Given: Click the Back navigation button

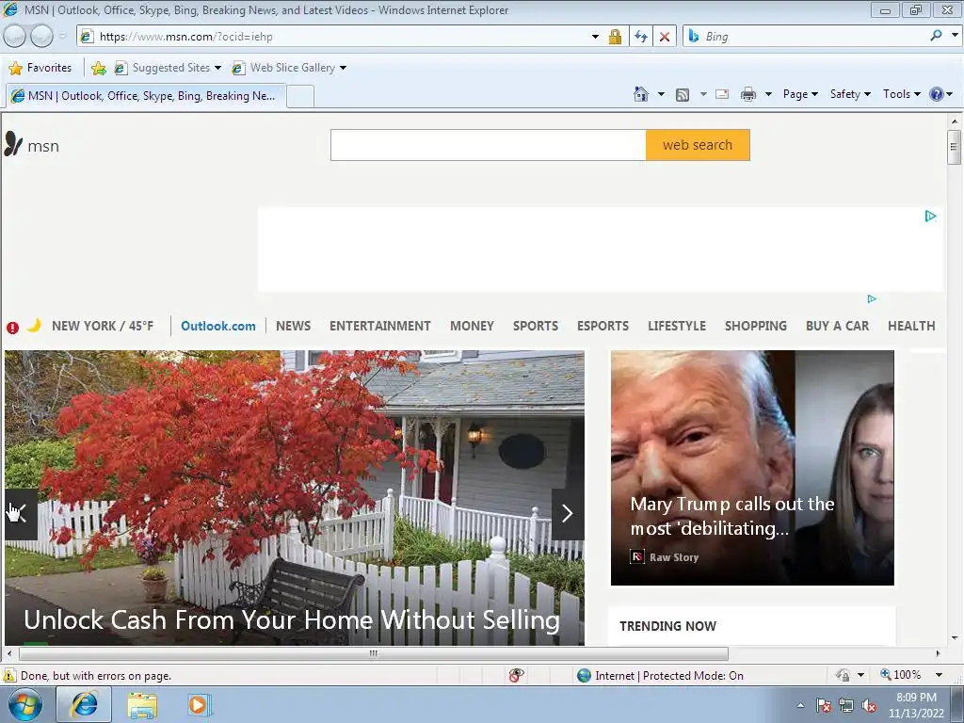Looking at the screenshot, I should click(x=14, y=37).
